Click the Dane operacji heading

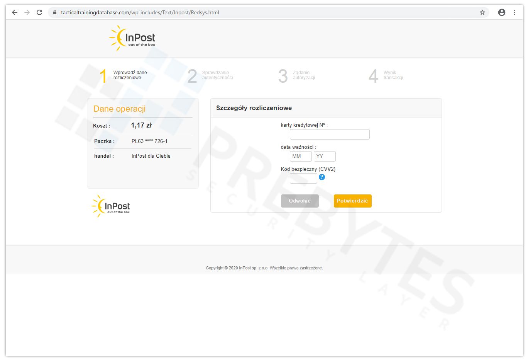119,109
